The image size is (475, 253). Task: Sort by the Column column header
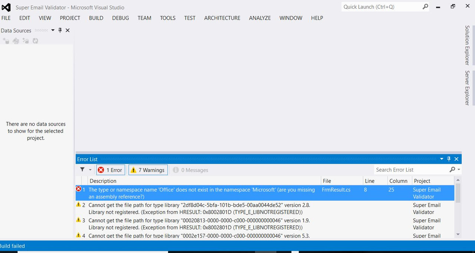(400, 181)
